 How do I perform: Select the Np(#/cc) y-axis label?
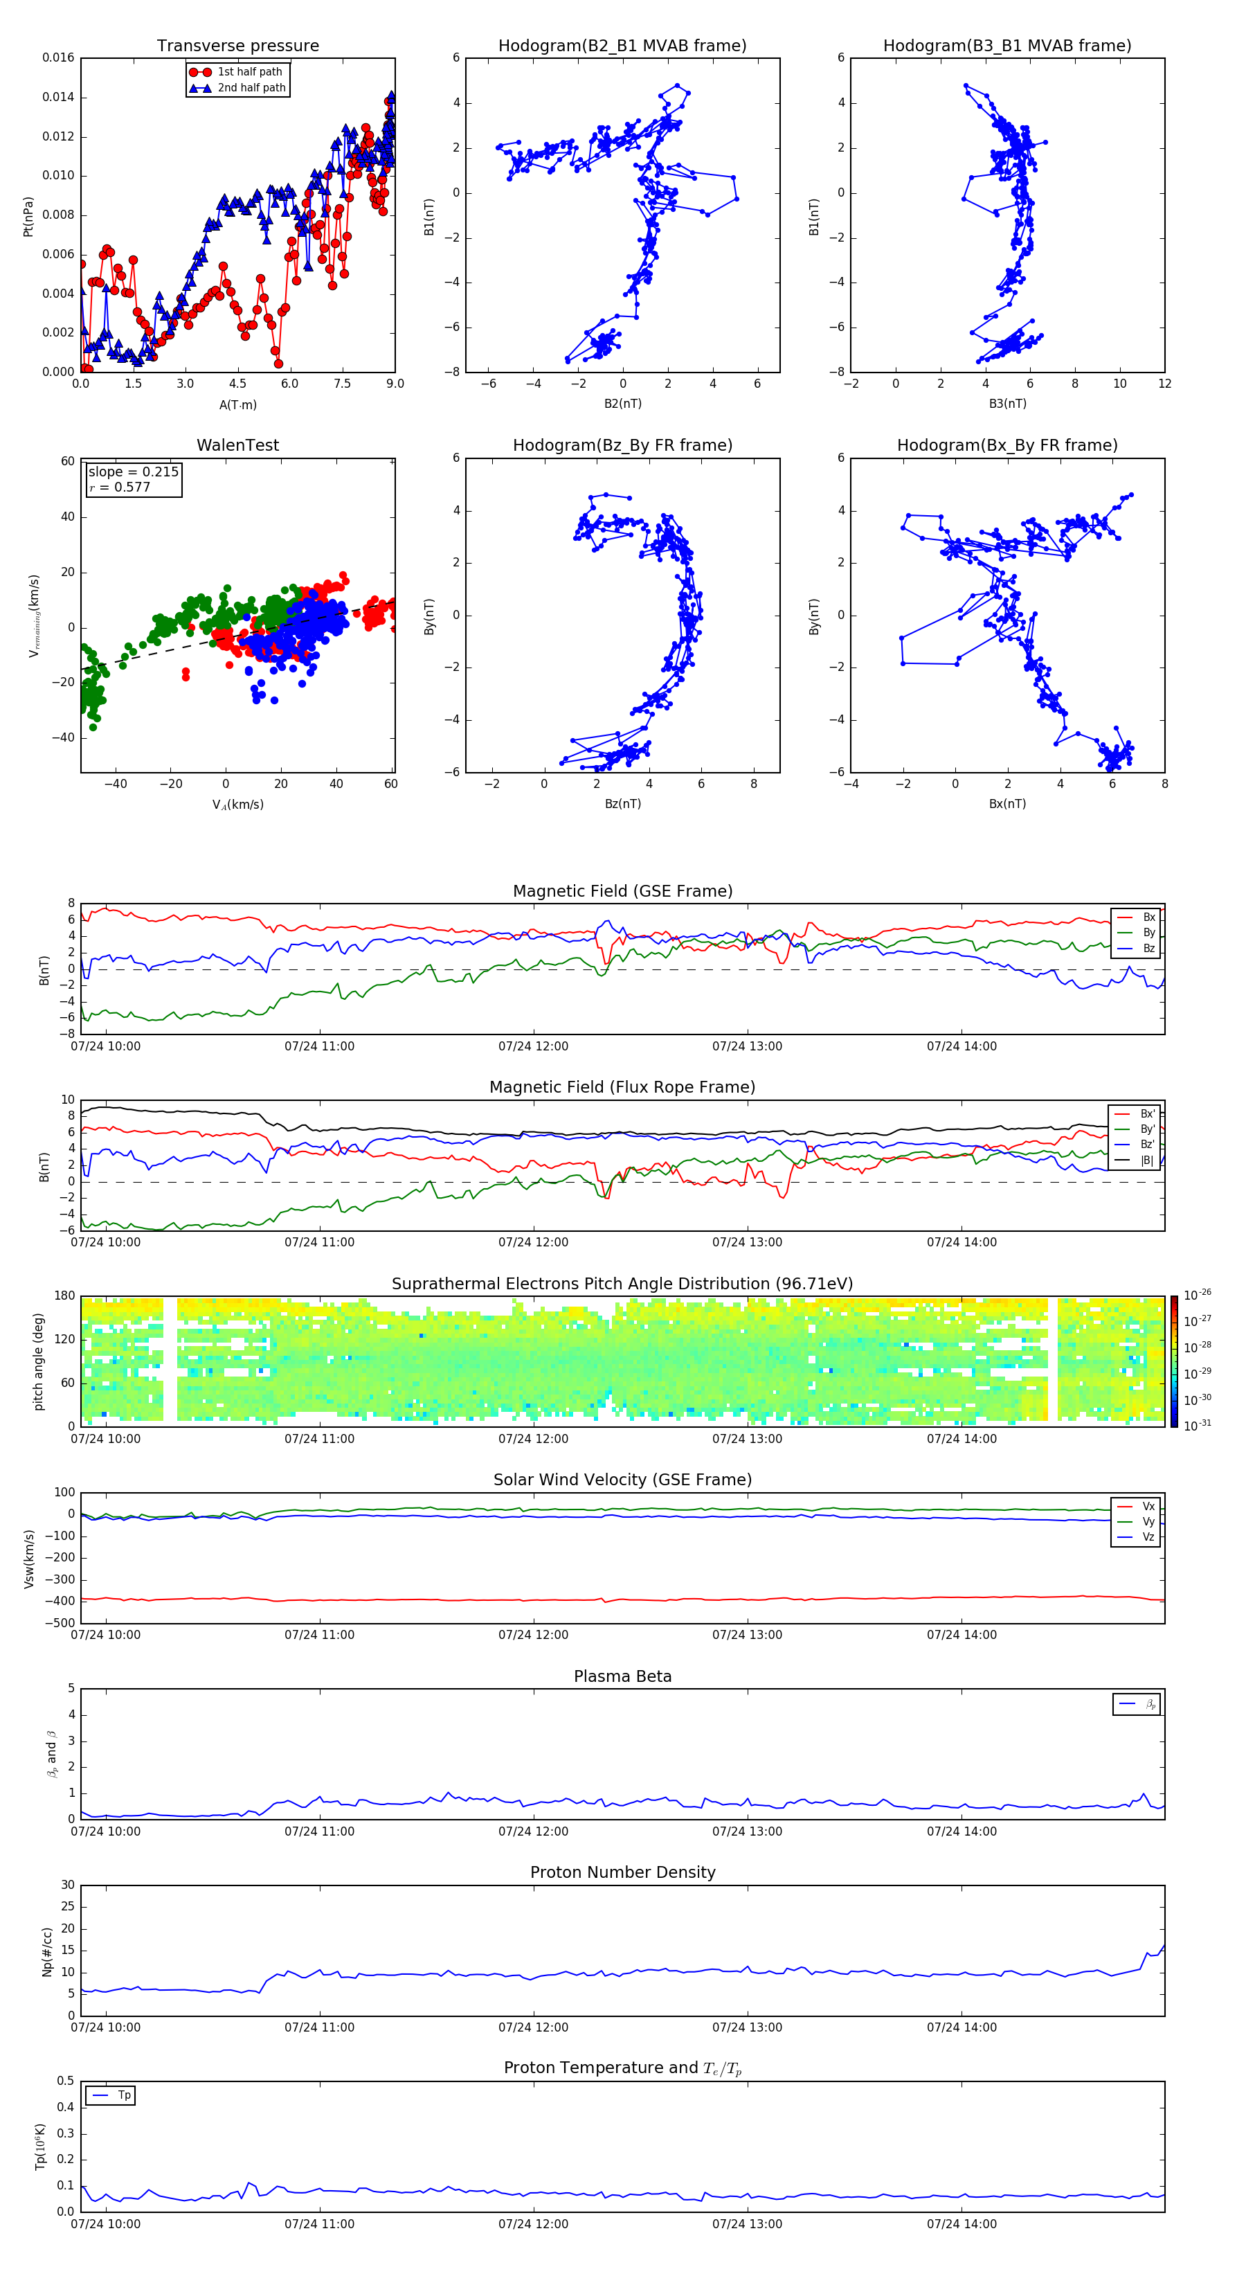pyautogui.click(x=47, y=1951)
